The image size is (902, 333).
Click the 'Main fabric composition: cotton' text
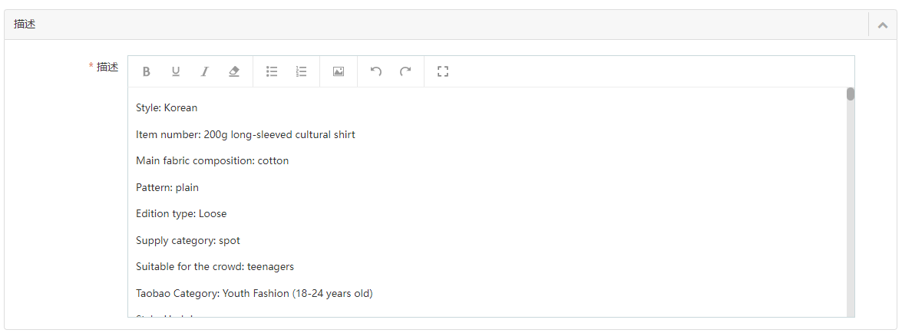pyautogui.click(x=212, y=161)
